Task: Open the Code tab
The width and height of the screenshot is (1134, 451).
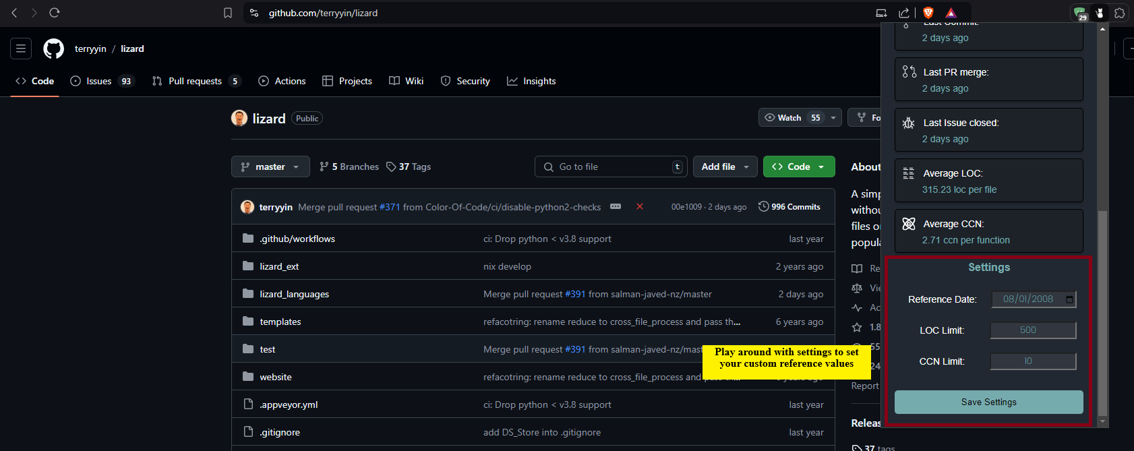Action: (x=35, y=81)
